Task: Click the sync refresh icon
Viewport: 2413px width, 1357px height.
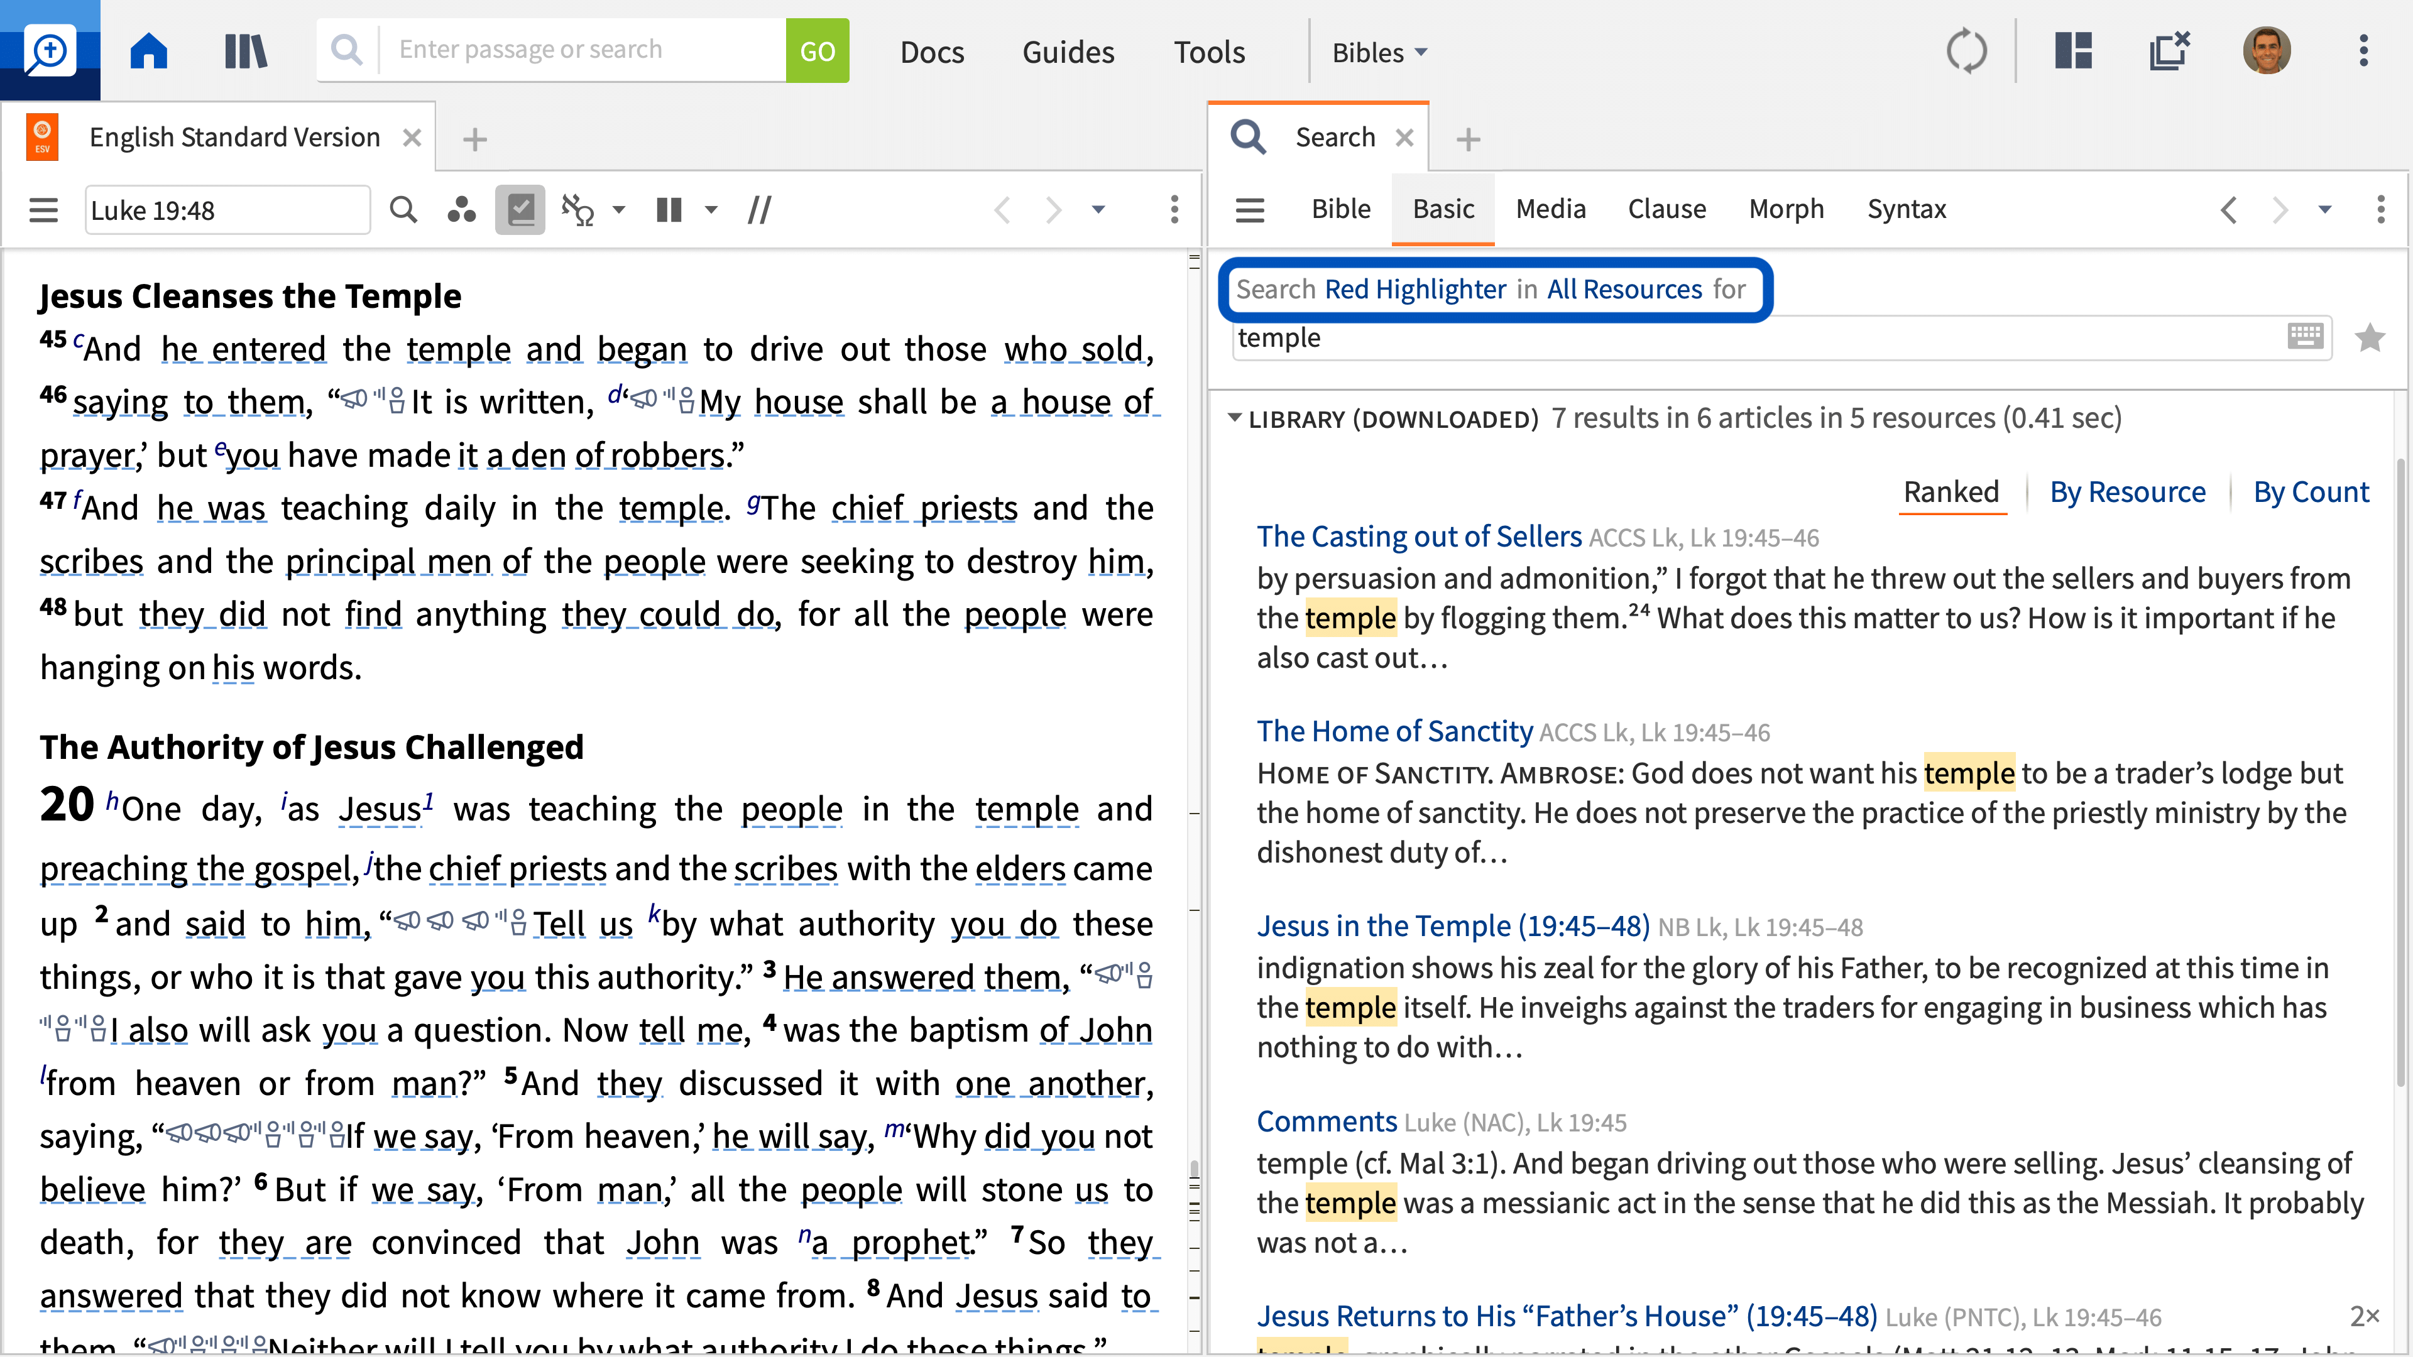Action: [x=1966, y=50]
